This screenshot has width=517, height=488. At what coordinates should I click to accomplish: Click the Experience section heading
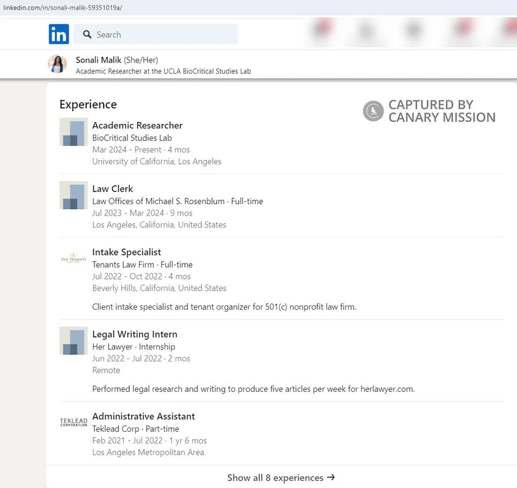[x=88, y=105]
